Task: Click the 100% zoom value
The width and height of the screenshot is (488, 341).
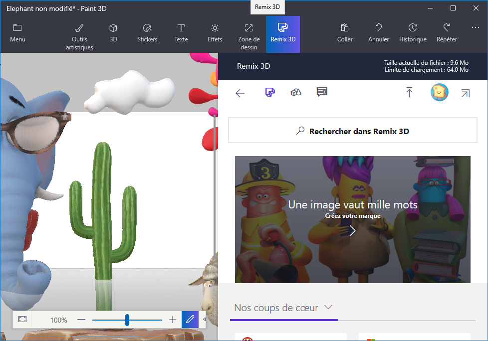Action: coord(58,320)
